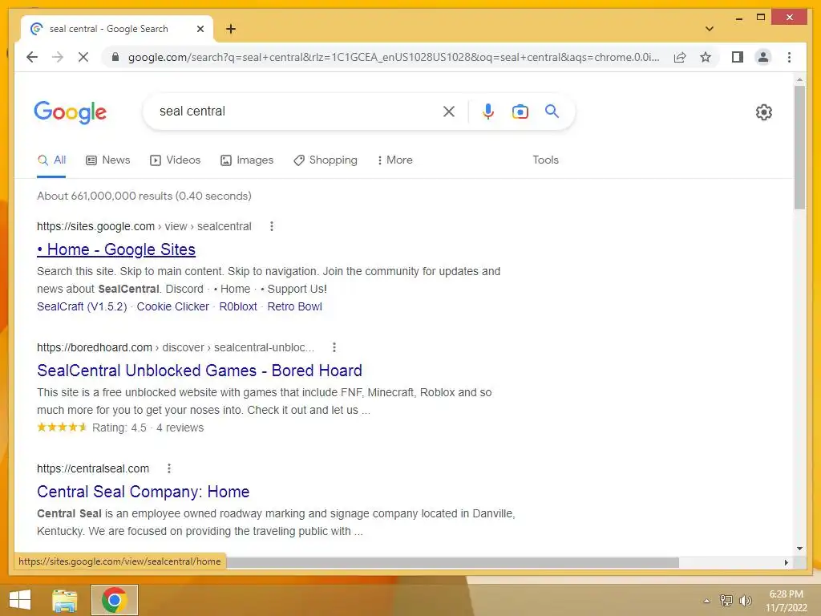Open Home - Google Sites result
The width and height of the screenshot is (821, 616).
point(116,250)
